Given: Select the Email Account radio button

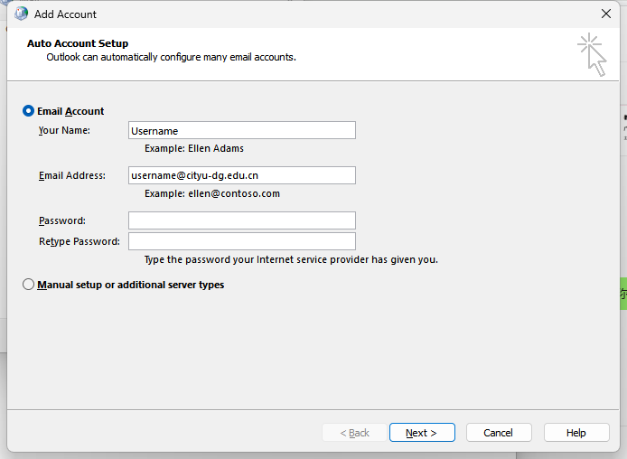Looking at the screenshot, I should coord(28,111).
